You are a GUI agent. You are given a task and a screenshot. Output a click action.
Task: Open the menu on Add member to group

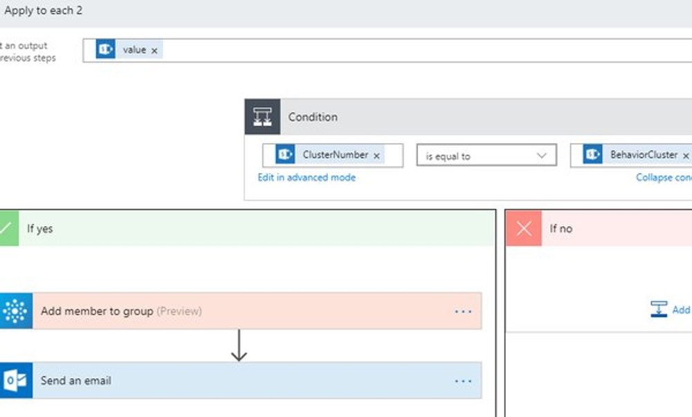click(x=462, y=311)
